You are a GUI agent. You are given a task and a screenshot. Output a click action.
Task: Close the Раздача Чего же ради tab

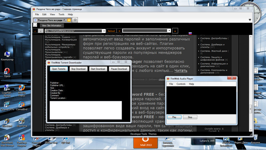[69, 20]
